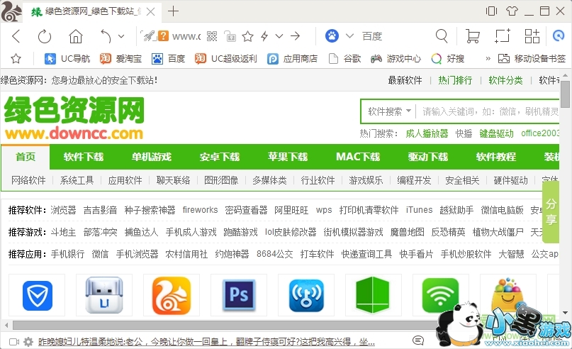Click the 热门排行 link
Screen dimensions: 572x349
pos(455,80)
